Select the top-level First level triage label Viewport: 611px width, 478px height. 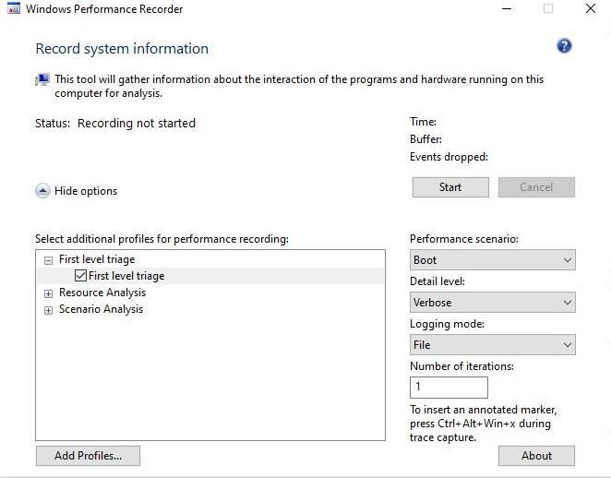(x=97, y=259)
